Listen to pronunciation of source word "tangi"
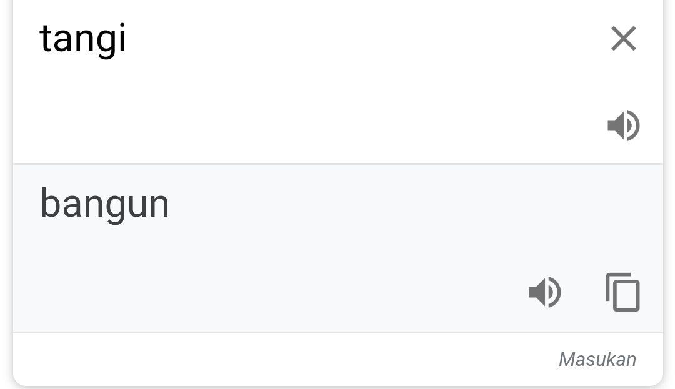Image resolution: width=675 pixels, height=389 pixels. (623, 126)
